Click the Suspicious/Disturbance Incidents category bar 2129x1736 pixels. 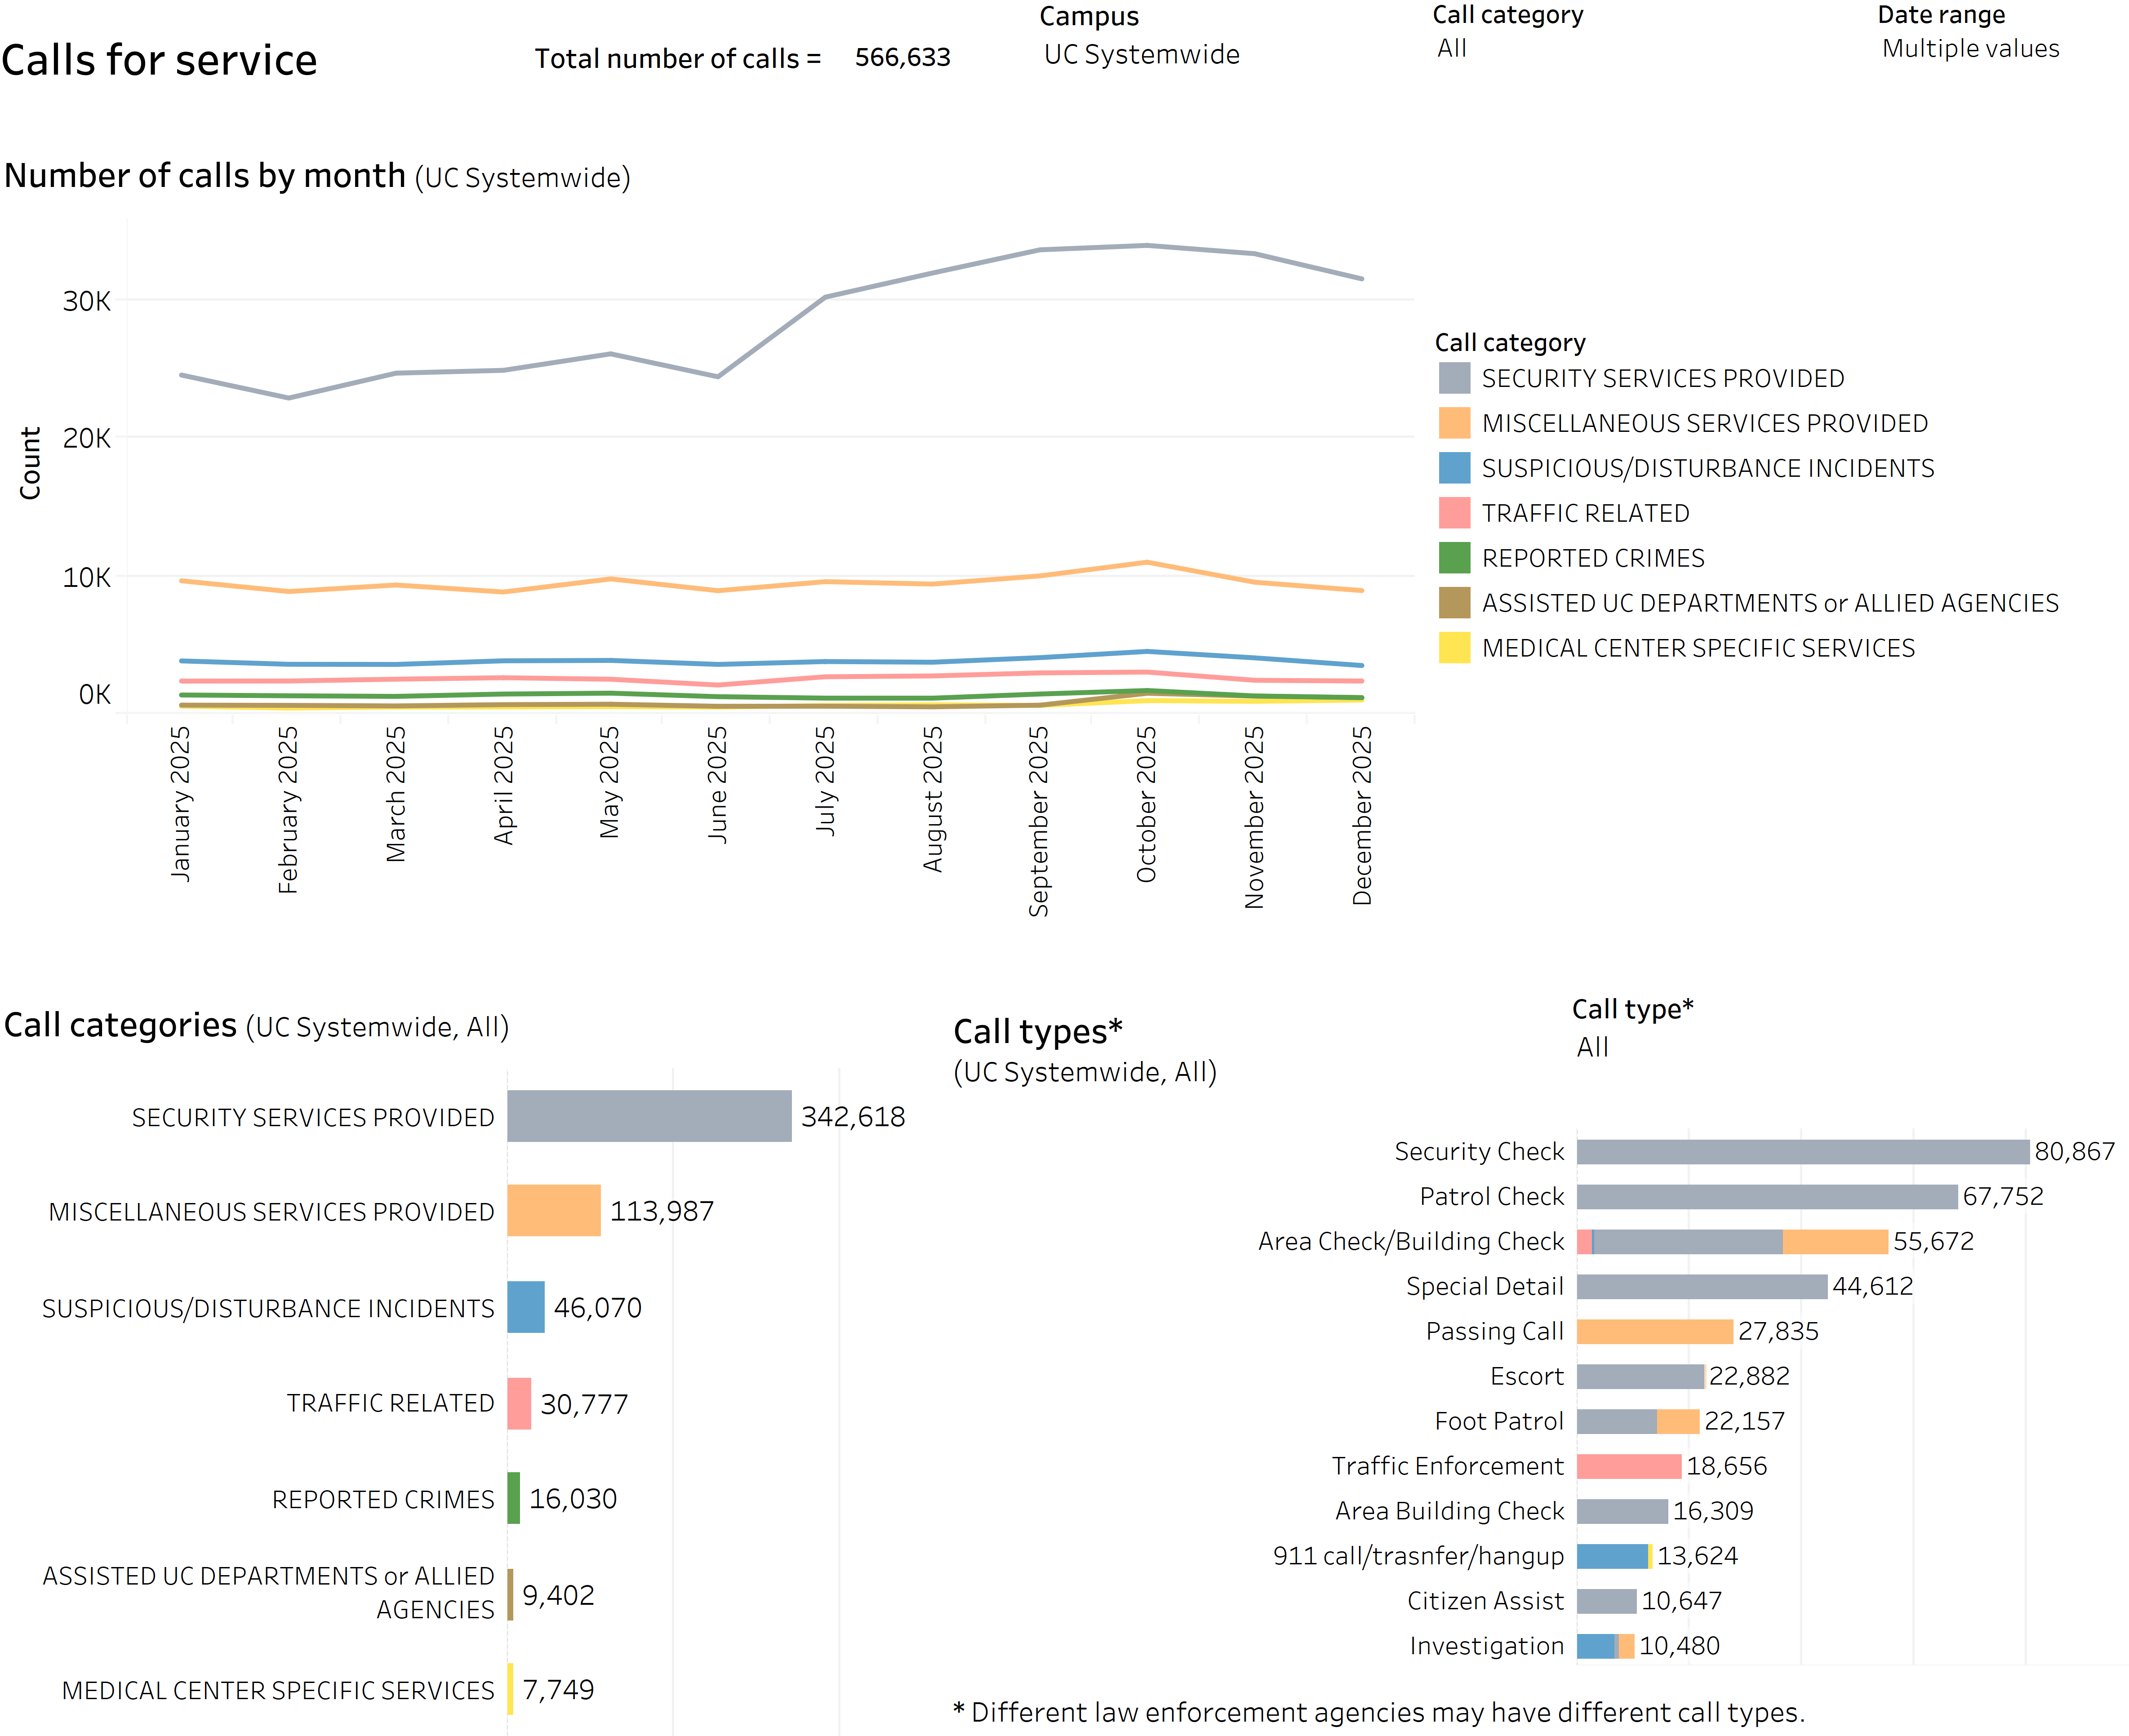526,1307
